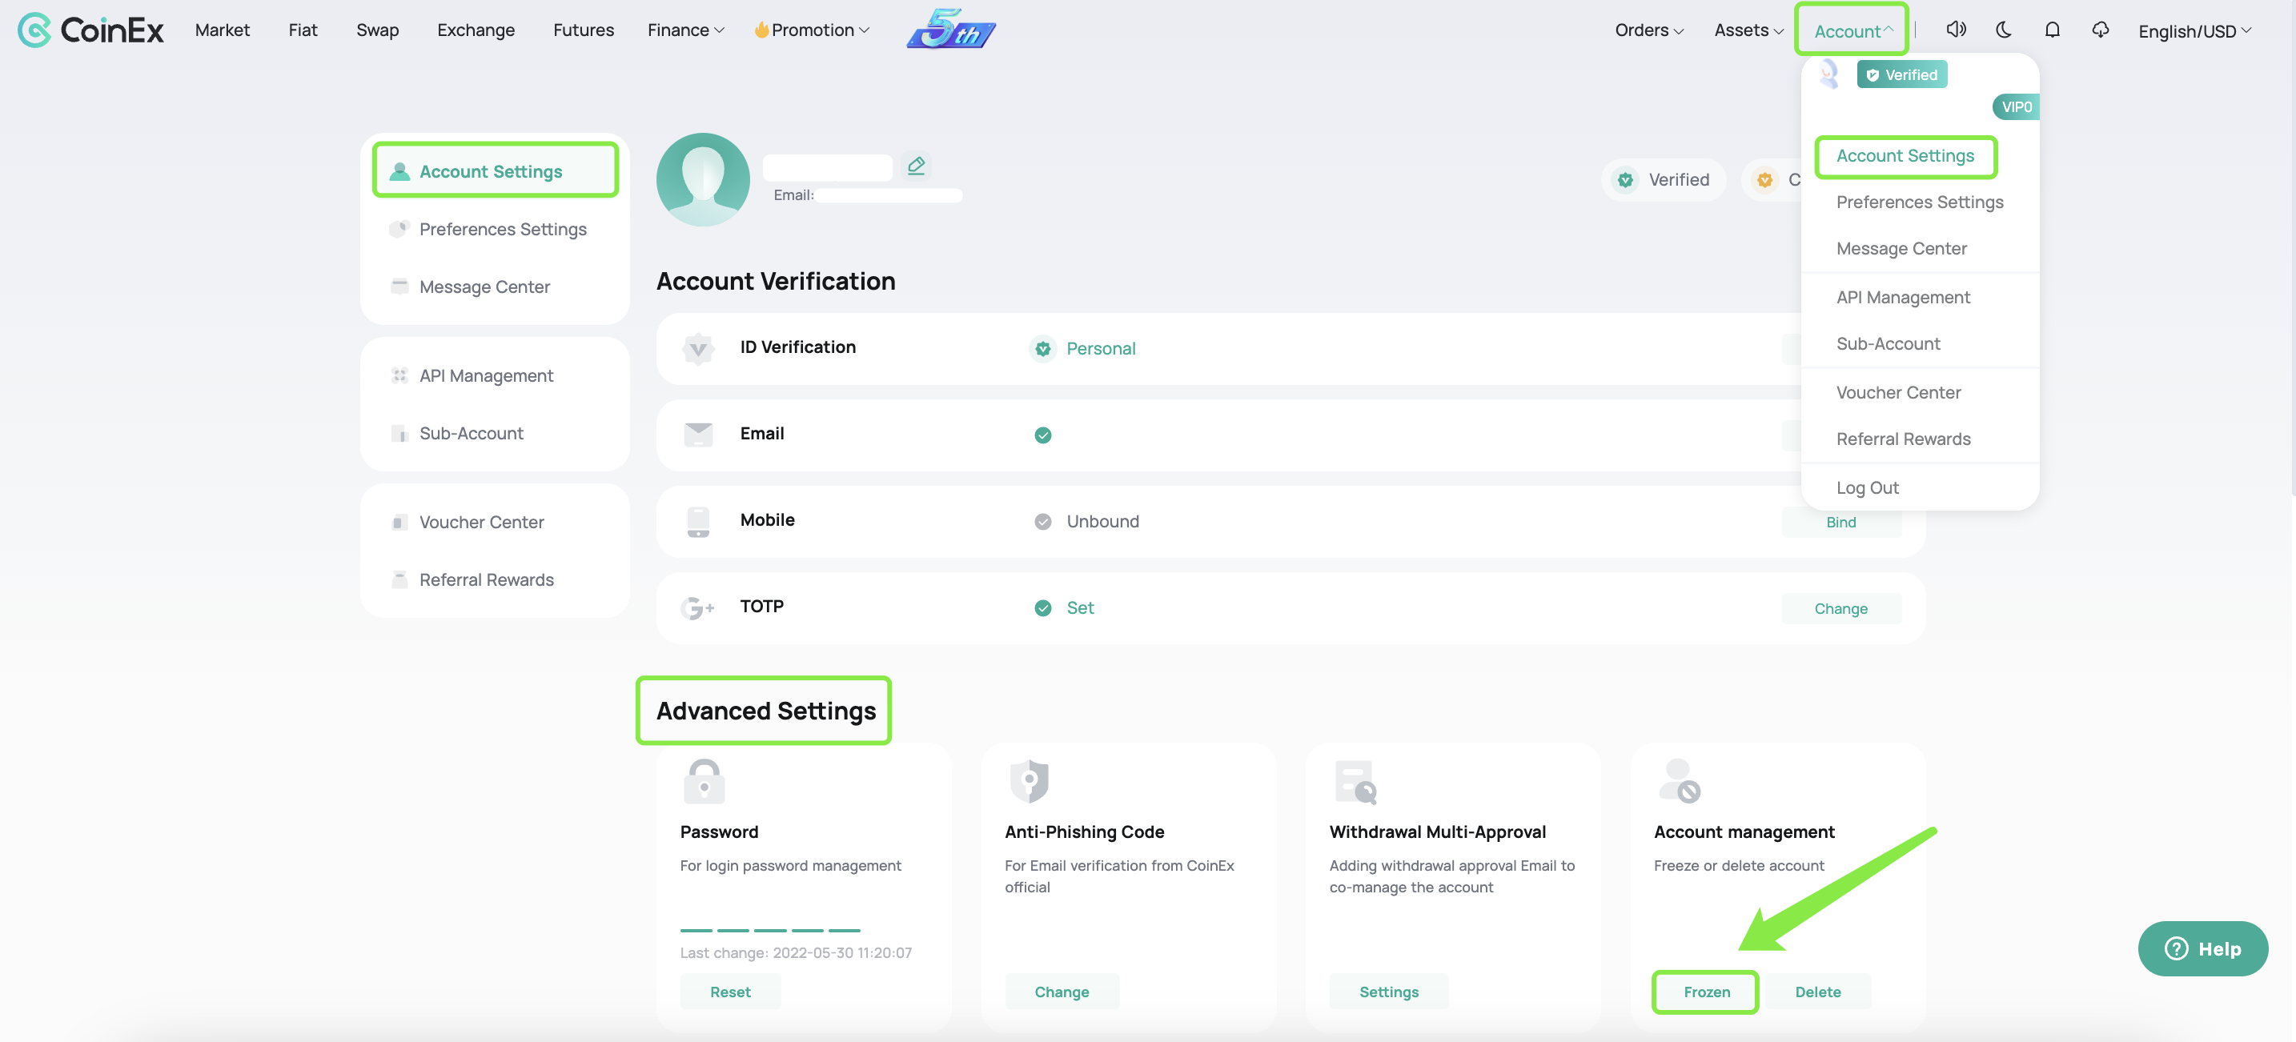2296x1042 pixels.
Task: Click the Withdrawal Multi-Approval icon
Action: click(1355, 781)
